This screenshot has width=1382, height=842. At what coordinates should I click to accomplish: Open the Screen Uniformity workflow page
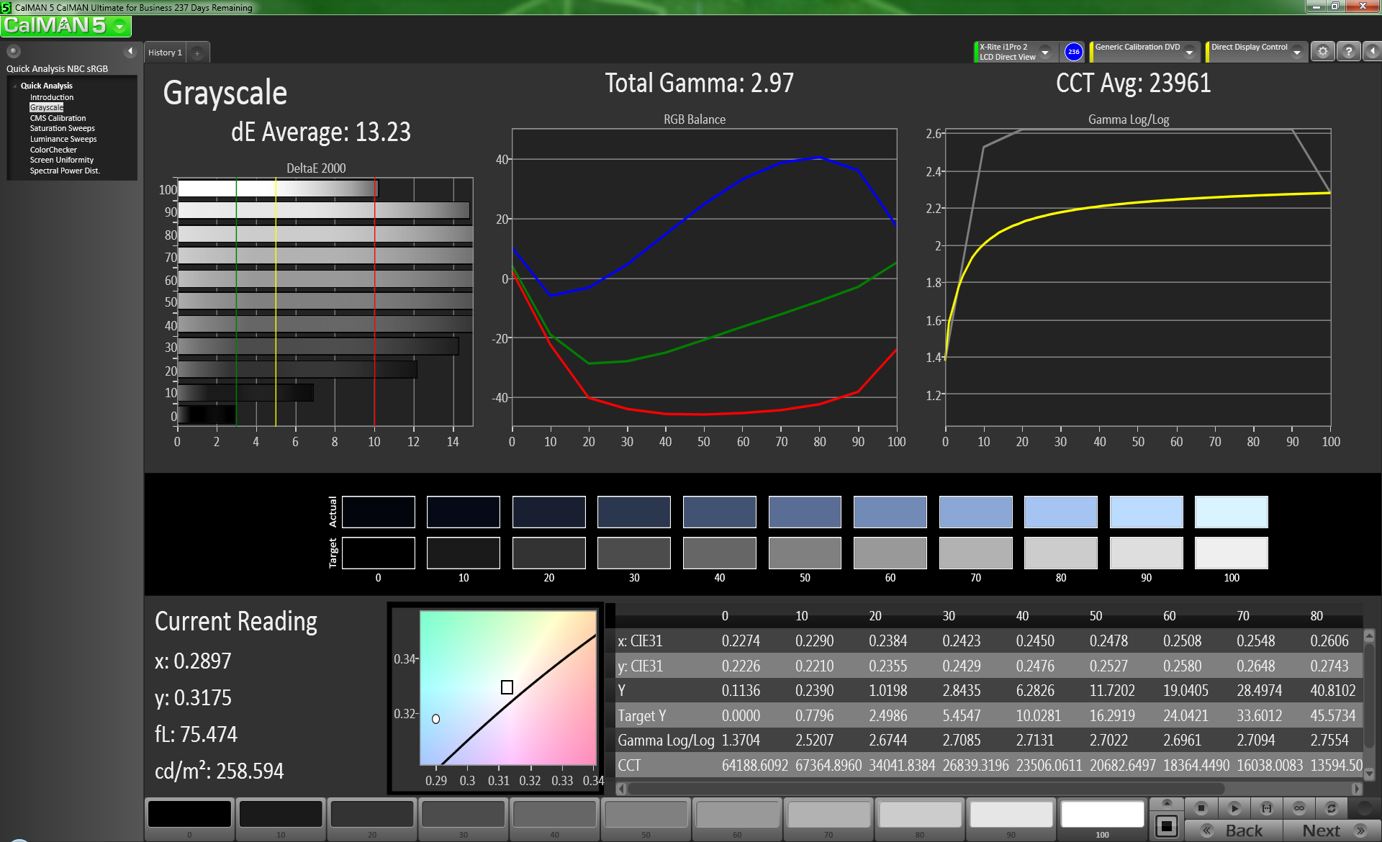[x=62, y=160]
